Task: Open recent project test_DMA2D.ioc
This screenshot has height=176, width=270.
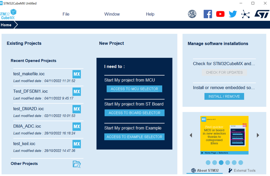Action: click(29, 109)
